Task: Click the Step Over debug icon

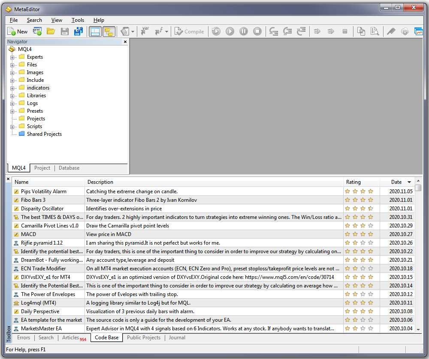Action: coord(287,31)
